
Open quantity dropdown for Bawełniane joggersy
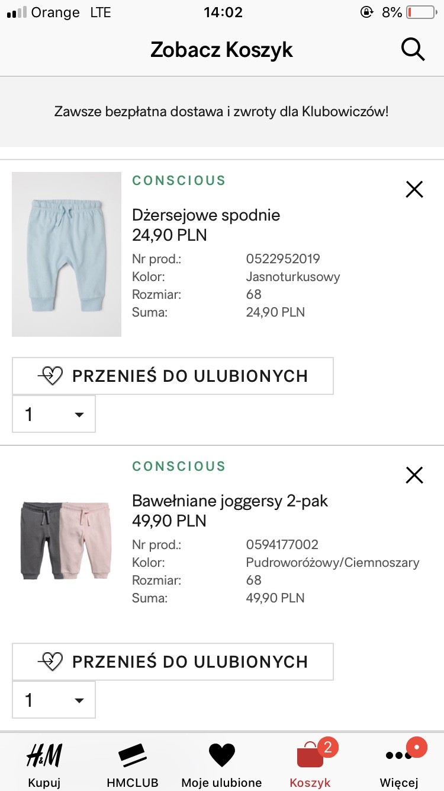54,700
